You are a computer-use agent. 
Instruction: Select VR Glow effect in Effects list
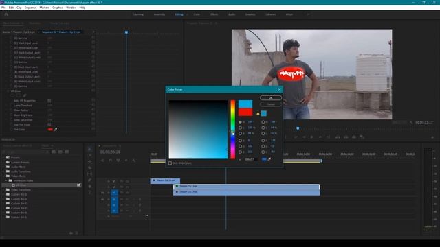point(42,185)
